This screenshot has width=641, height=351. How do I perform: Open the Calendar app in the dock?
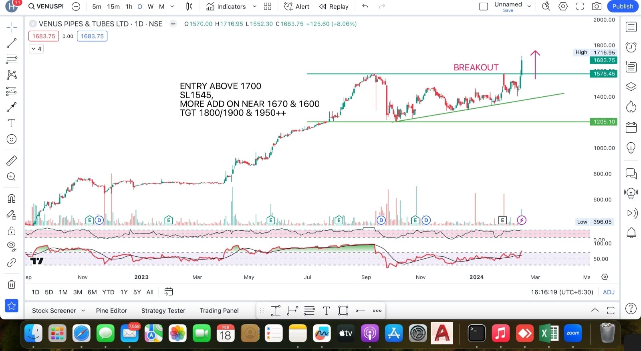point(226,333)
